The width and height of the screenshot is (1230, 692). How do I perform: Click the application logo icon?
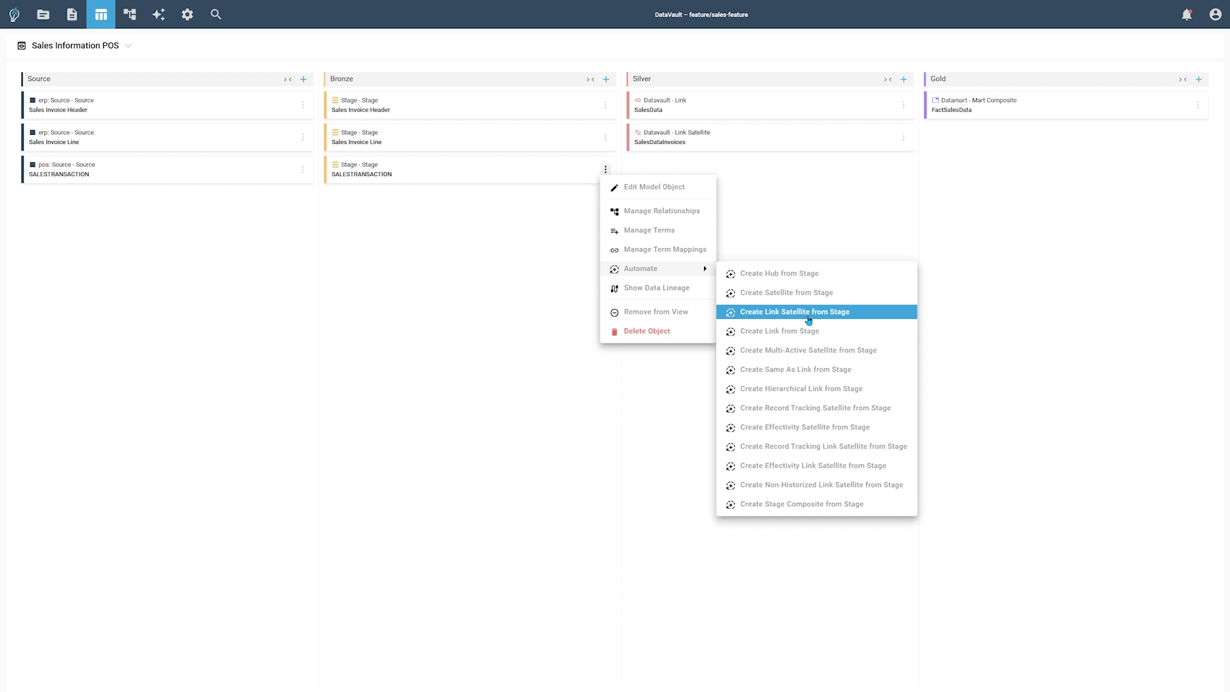13,14
